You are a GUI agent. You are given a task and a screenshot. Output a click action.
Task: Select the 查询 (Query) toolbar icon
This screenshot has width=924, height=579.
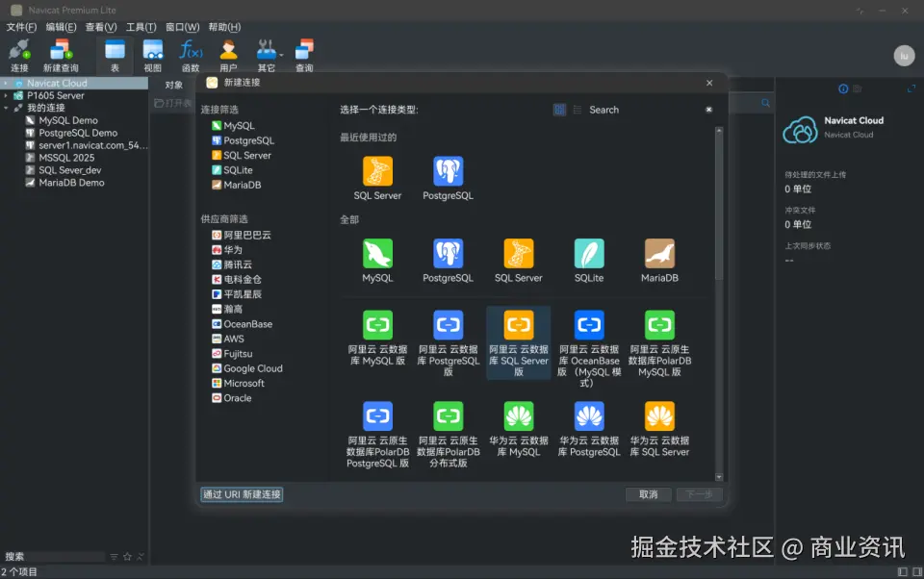[304, 56]
